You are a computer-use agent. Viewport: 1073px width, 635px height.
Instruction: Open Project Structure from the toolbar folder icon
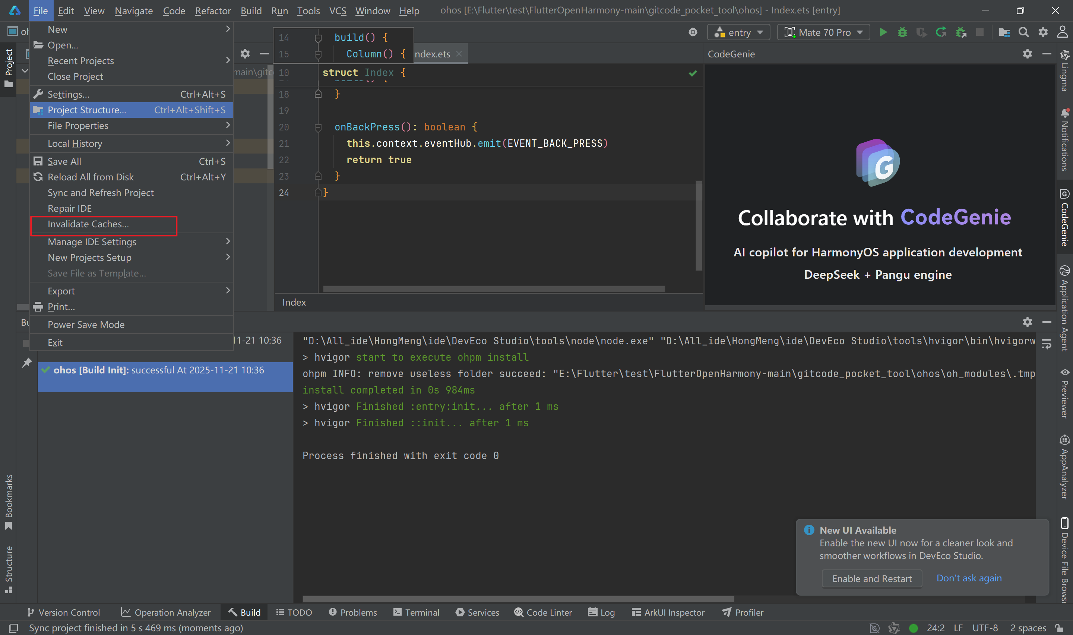click(1004, 32)
